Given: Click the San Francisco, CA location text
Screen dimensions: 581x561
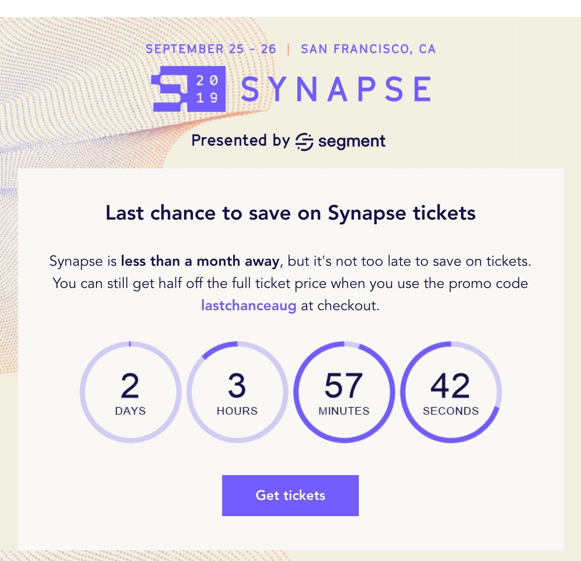Looking at the screenshot, I should [368, 49].
